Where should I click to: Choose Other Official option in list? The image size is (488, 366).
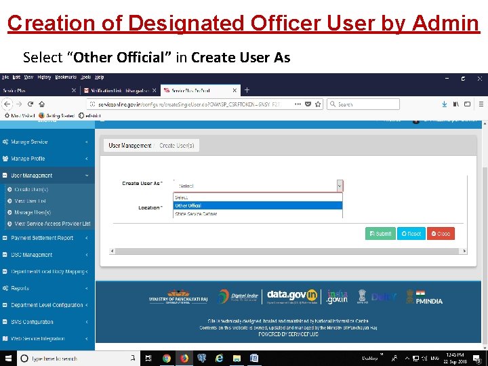click(x=258, y=206)
